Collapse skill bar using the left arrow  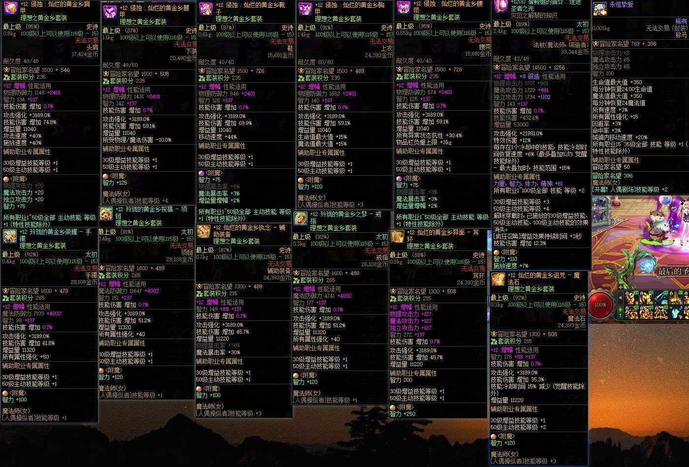(620, 298)
